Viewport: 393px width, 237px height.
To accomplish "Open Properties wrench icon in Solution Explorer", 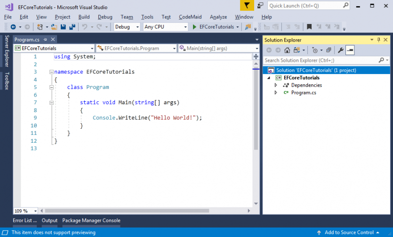I will point(340,50).
